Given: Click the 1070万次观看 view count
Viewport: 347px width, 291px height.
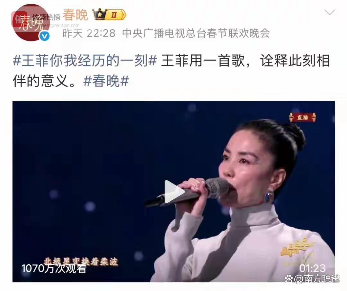Looking at the screenshot, I should [x=54, y=269].
